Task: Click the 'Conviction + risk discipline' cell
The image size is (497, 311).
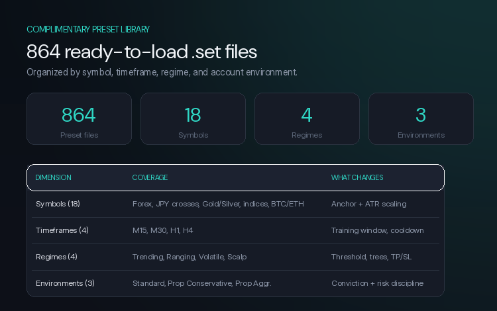Action: pos(378,283)
